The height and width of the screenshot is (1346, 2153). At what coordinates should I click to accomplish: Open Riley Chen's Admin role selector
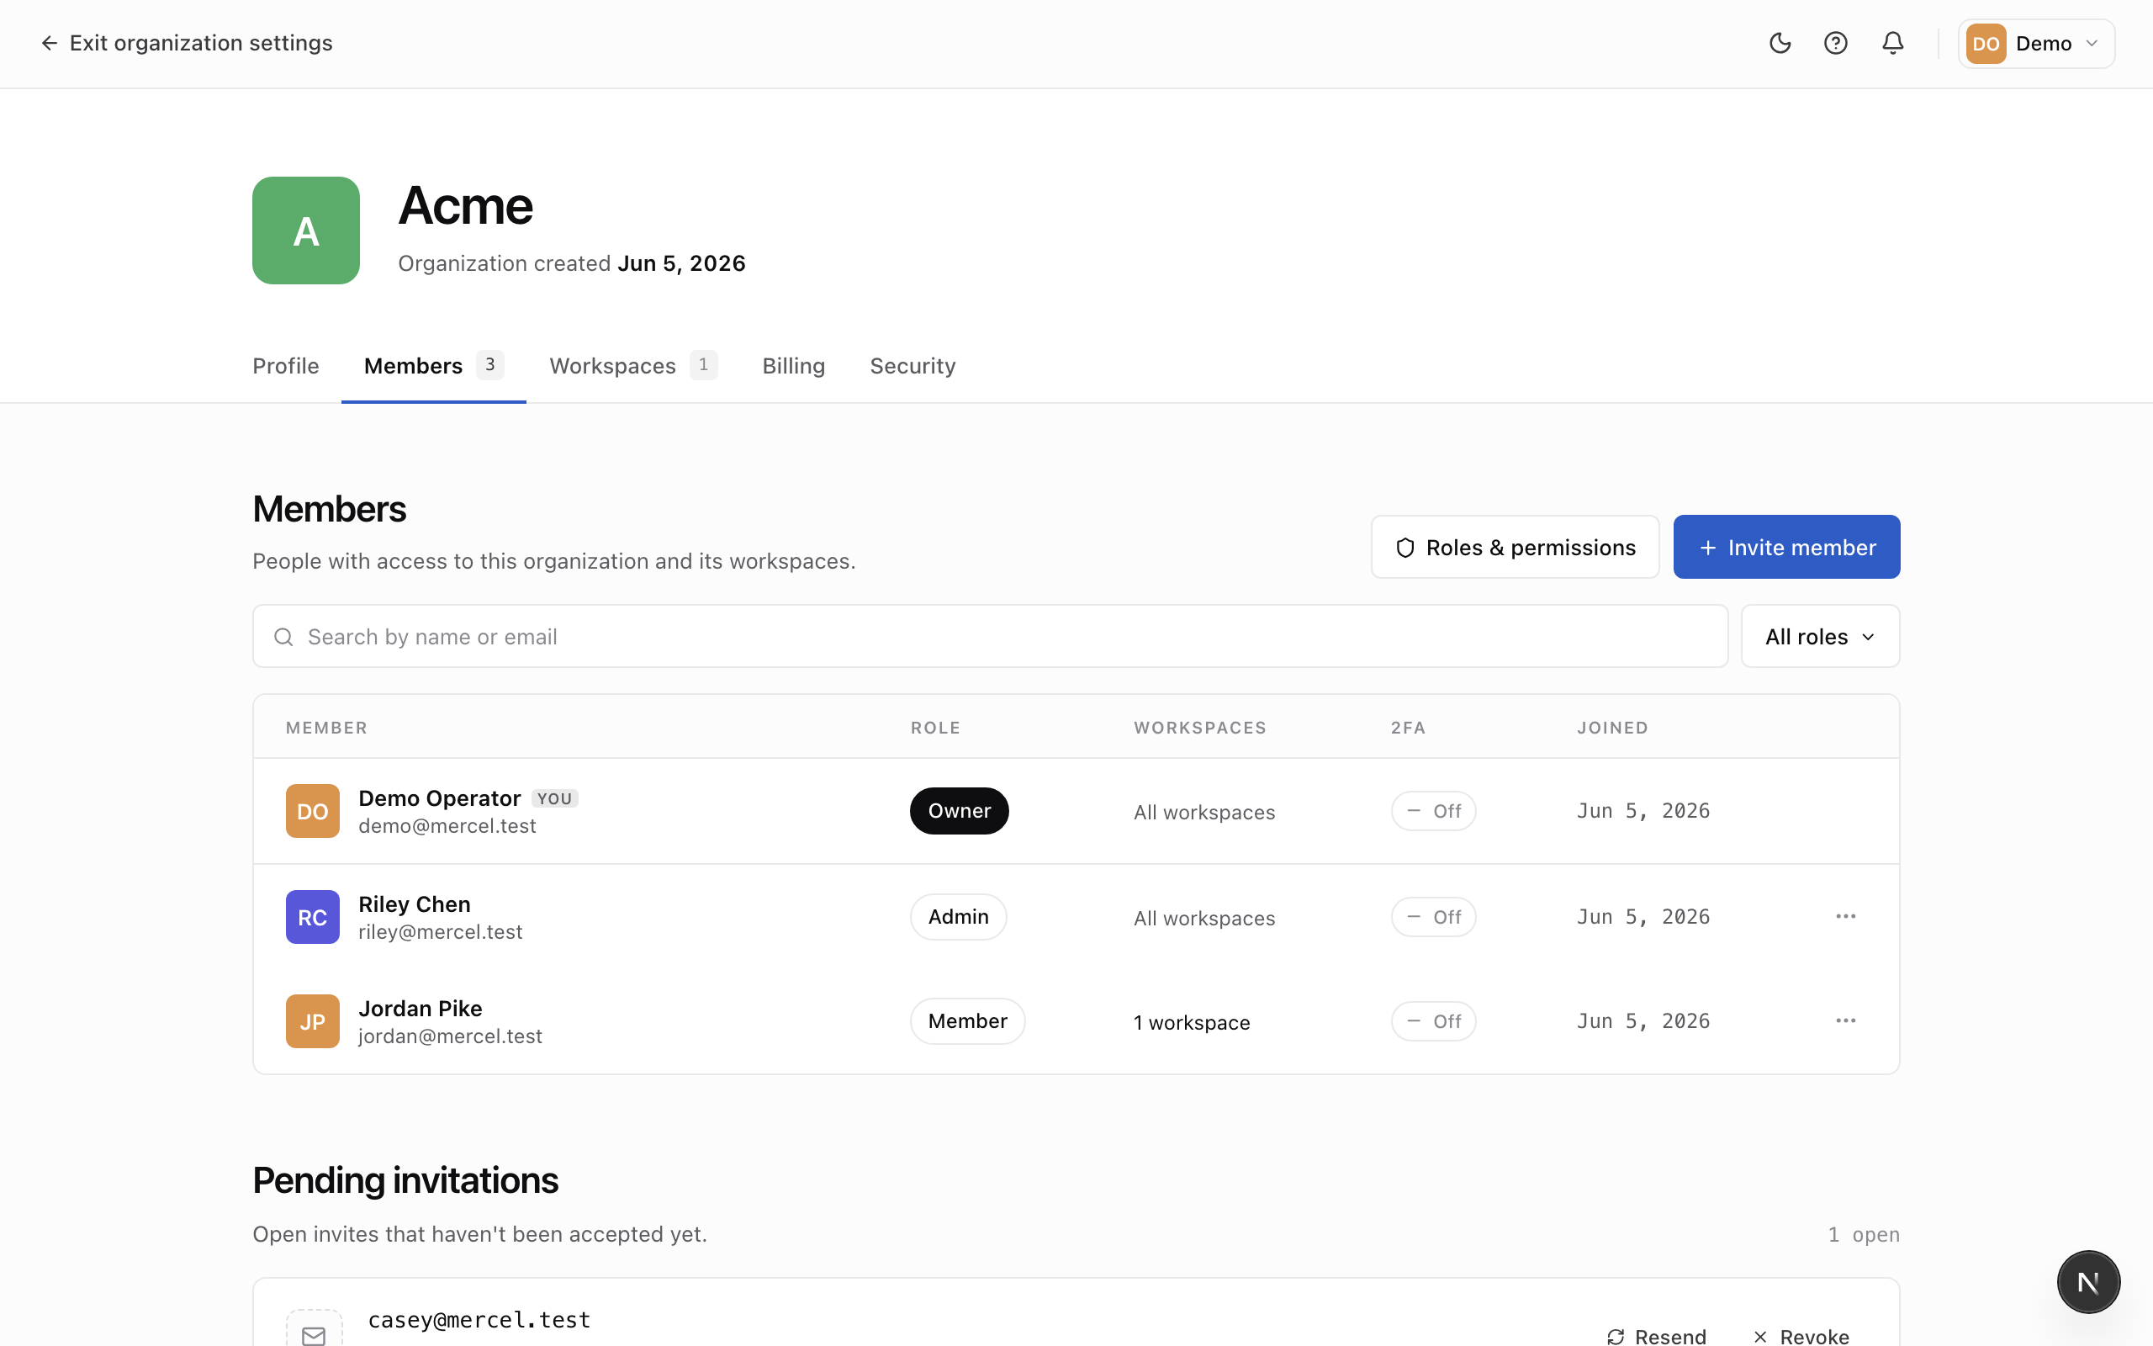[x=958, y=917]
